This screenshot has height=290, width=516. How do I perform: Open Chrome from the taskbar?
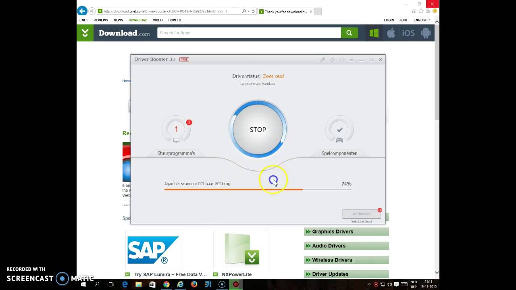click(166, 284)
